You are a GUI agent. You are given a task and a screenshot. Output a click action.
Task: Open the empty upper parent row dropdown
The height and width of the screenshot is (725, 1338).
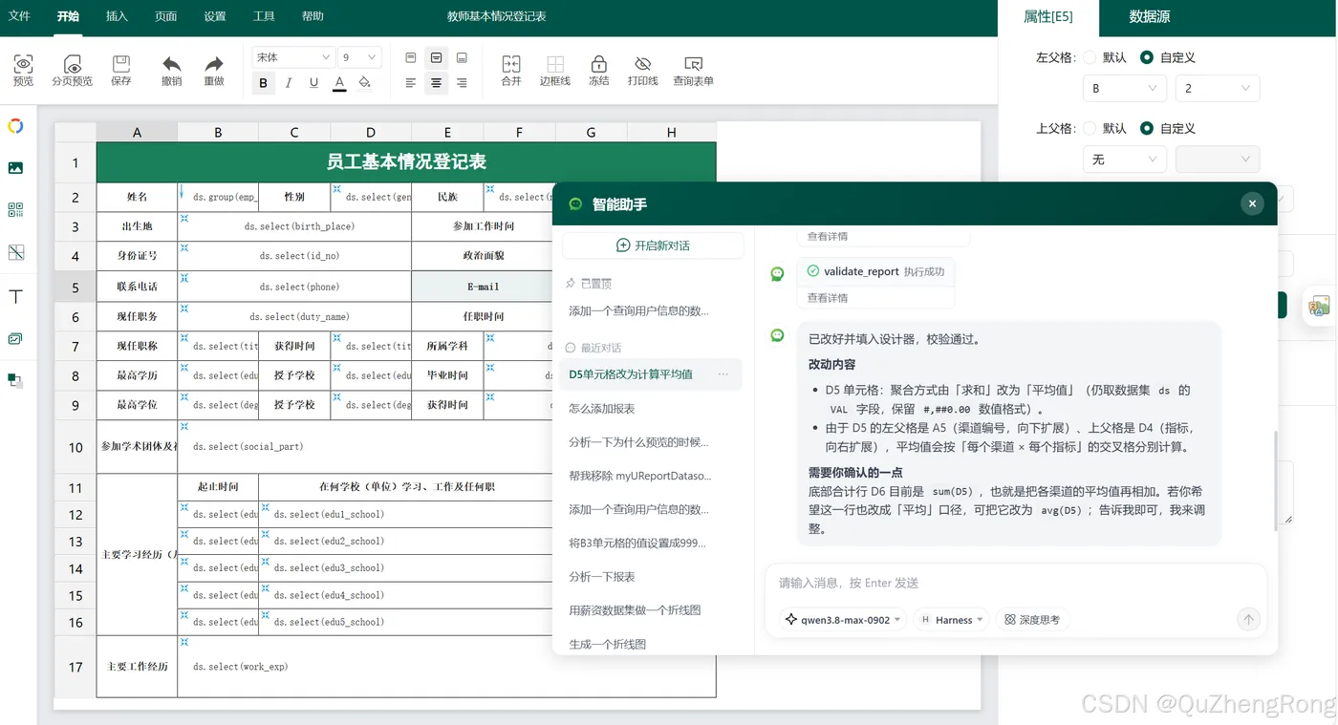1218,160
